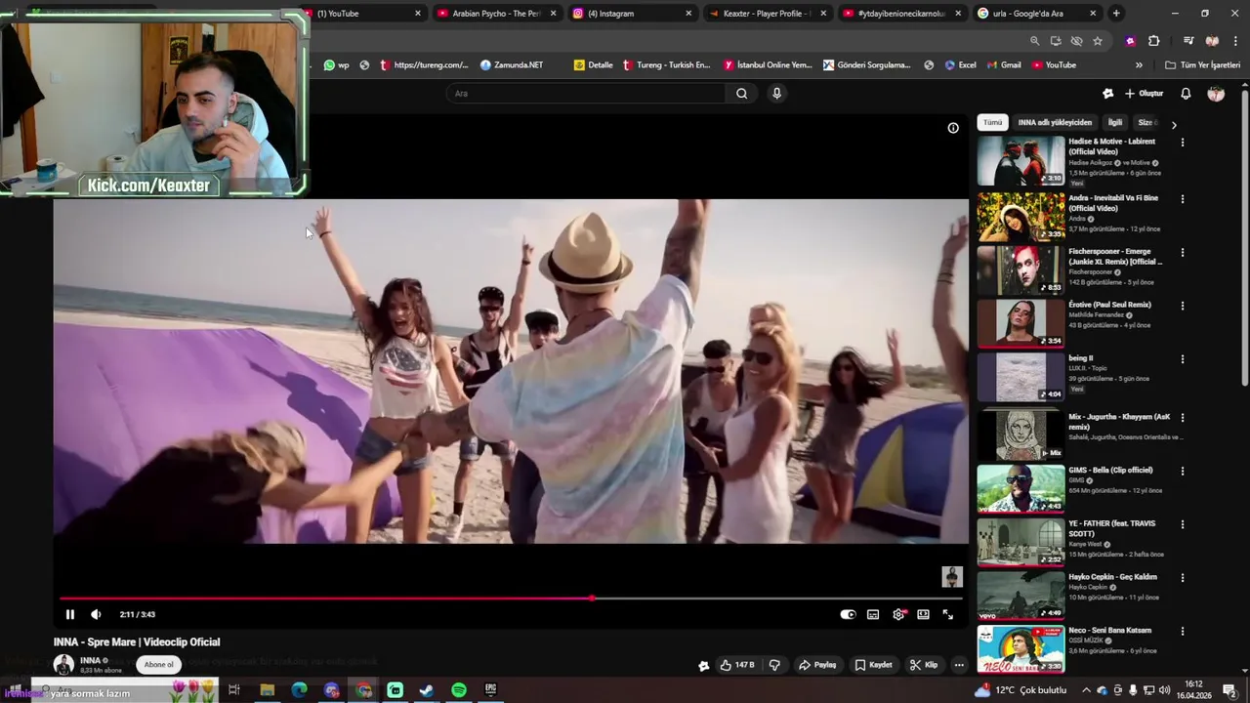Open the Hayko Cepkin - Geç Kaldım video

pos(1021,596)
